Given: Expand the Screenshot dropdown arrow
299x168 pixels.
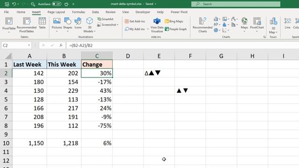Looking at the screenshot, I should (x=117, y=25).
